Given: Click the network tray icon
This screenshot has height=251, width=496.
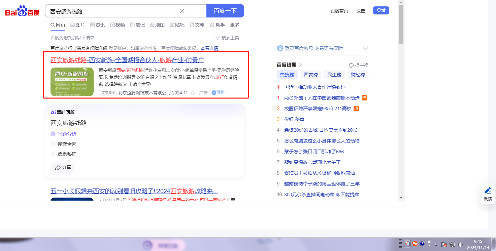Looking at the screenshot, I should [452, 244].
